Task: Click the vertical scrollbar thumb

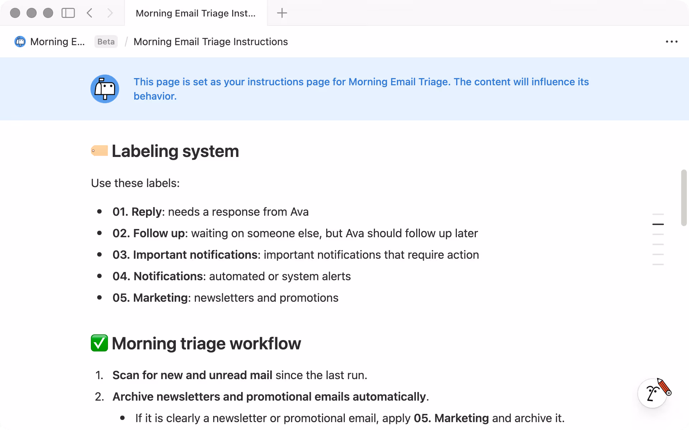Action: [x=684, y=198]
